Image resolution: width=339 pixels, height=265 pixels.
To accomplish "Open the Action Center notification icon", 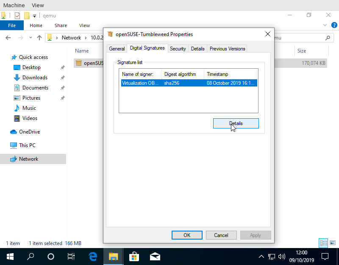I will [325, 257].
